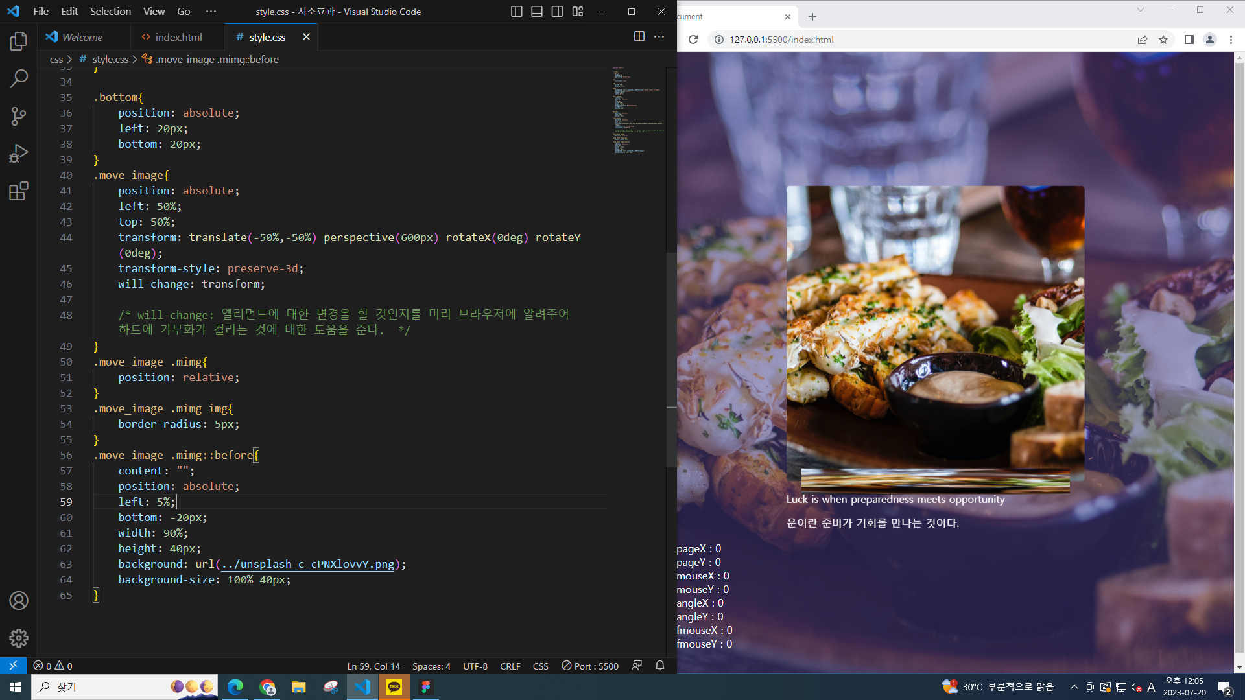1245x700 pixels.
Task: Click the Accounts icon in activity bar
Action: (x=19, y=600)
